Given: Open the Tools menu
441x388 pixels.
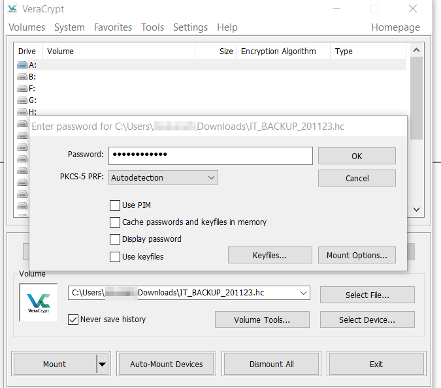Looking at the screenshot, I should tap(152, 27).
